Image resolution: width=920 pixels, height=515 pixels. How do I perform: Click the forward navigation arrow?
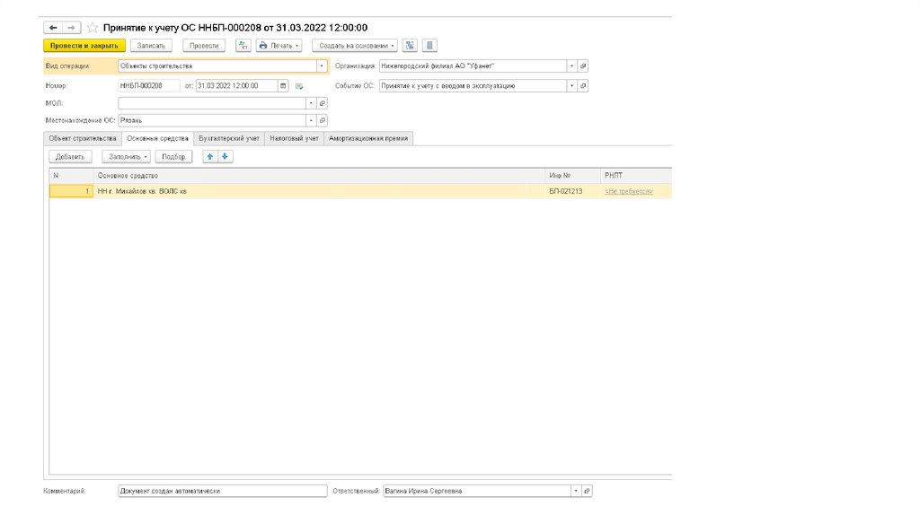tap(73, 28)
